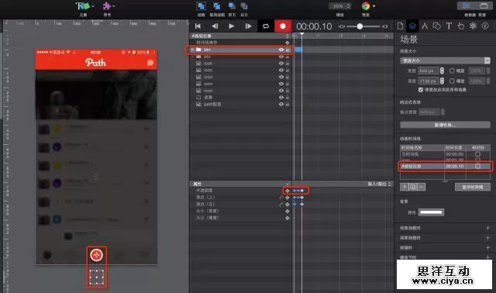Image resolution: width=496 pixels, height=293 pixels.
Task: Open the 属性 properties dropdown chevron
Action: pyautogui.click(x=288, y=184)
